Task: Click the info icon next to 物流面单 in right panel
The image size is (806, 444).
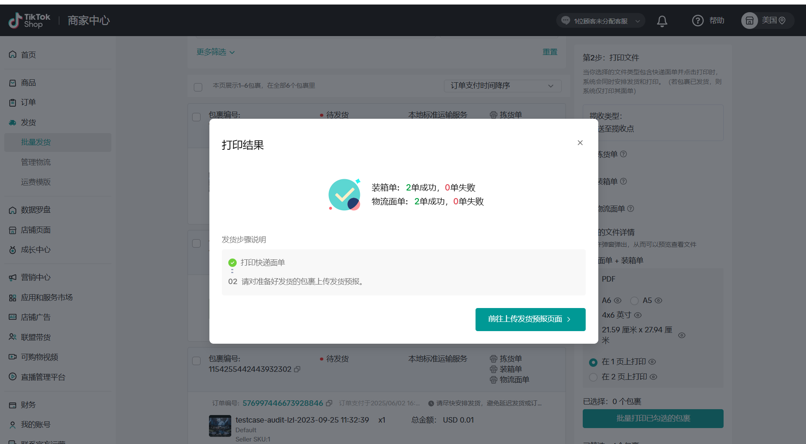Action: click(x=631, y=209)
